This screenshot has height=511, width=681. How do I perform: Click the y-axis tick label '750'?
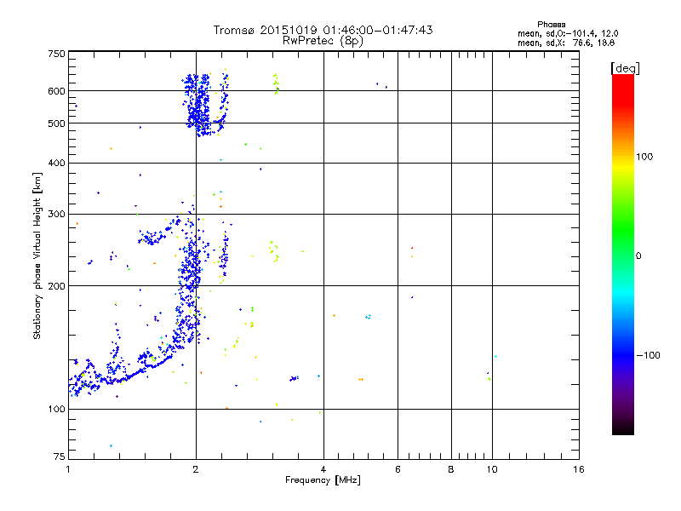(x=56, y=54)
